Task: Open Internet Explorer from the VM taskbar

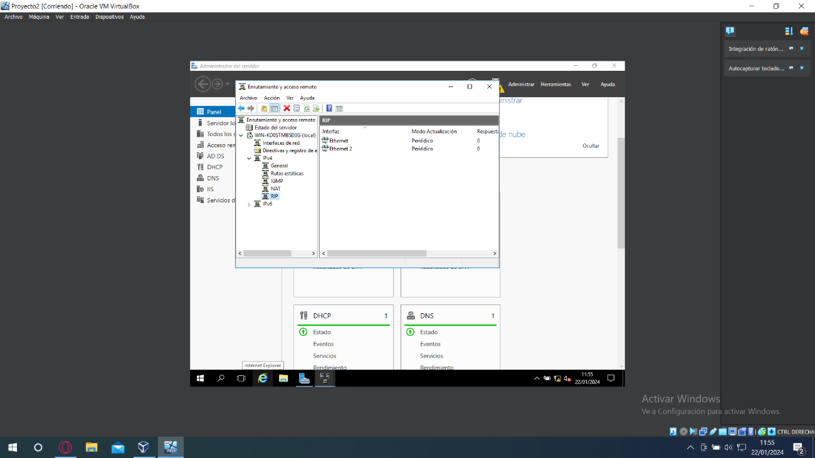Action: click(x=263, y=378)
